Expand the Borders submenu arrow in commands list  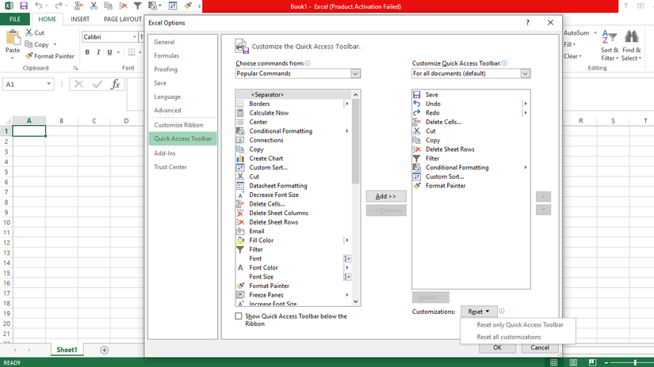(347, 104)
